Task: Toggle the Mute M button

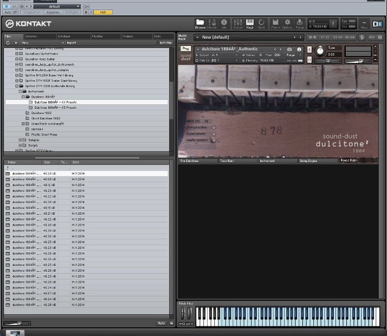Action: 310,59
